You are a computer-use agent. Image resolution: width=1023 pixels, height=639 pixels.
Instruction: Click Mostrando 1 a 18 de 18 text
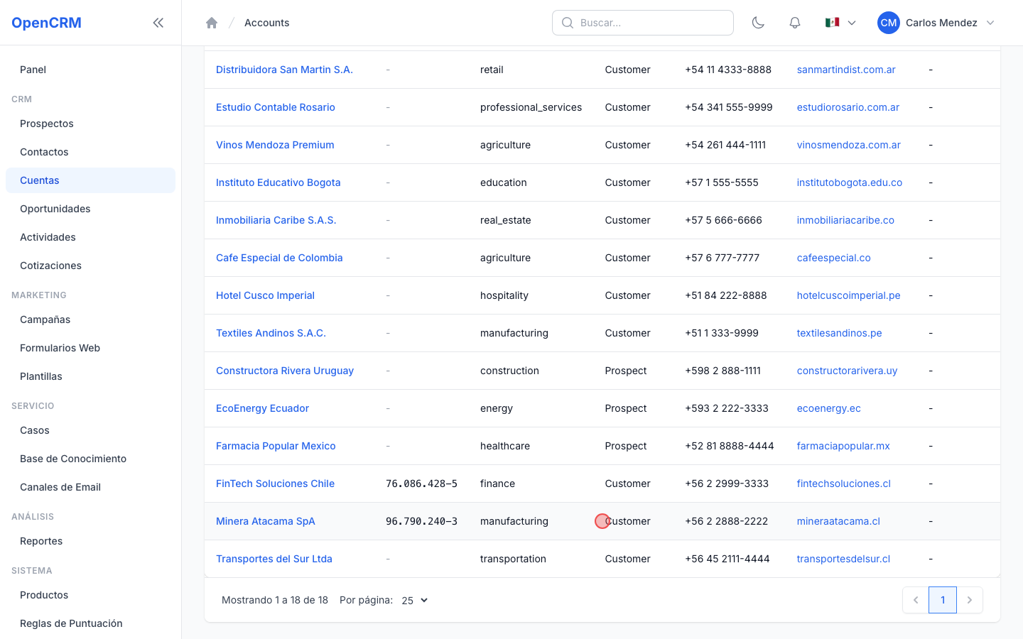click(x=275, y=600)
